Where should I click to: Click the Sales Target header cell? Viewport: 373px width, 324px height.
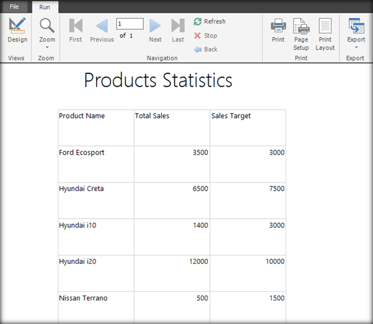(231, 116)
